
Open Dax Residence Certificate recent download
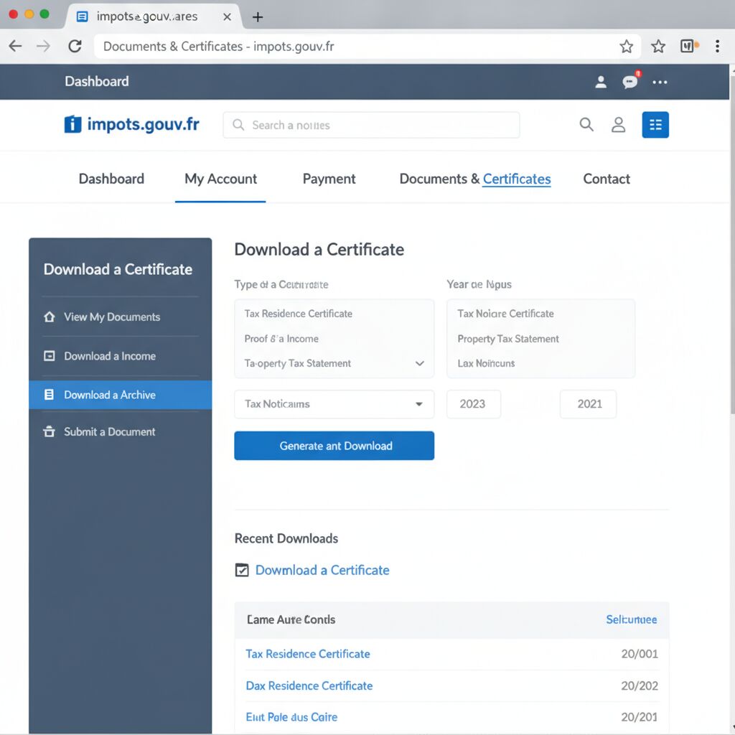coord(309,685)
